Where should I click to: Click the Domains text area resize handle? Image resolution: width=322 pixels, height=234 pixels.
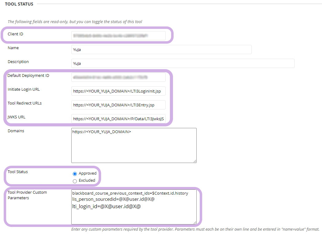tap(194, 161)
